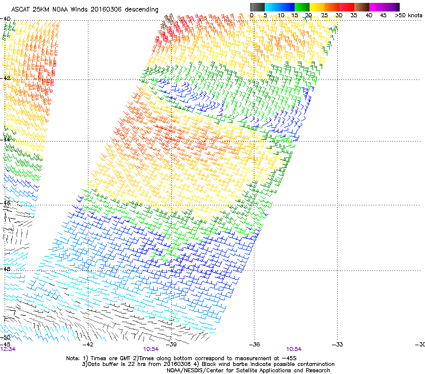Select the green 15–20 knot legend swatch
The image size is (425, 374).
coord(302,7)
